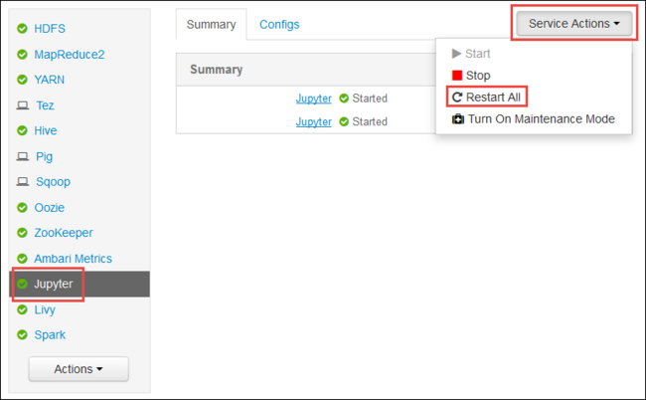The image size is (646, 400).
Task: Open the first Jupyter link in Summary
Action: [313, 99]
